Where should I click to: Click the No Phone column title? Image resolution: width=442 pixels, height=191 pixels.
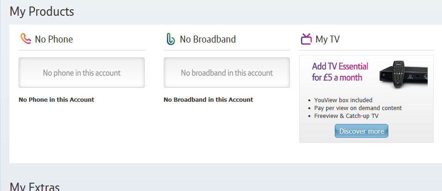(54, 39)
